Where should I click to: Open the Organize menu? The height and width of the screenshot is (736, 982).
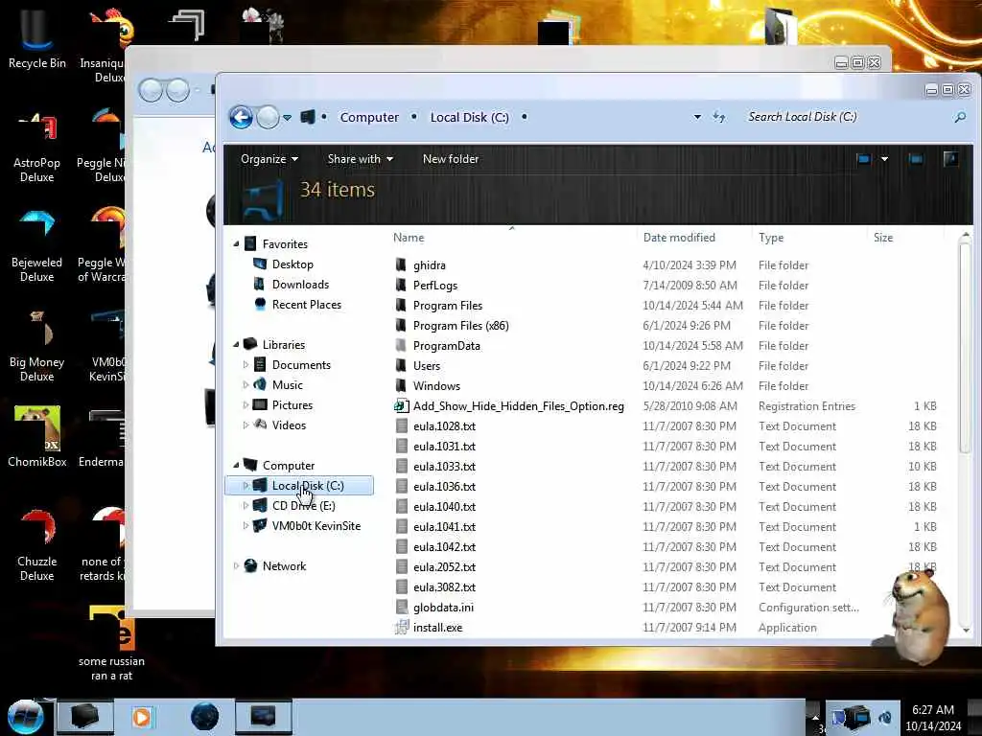pyautogui.click(x=269, y=159)
